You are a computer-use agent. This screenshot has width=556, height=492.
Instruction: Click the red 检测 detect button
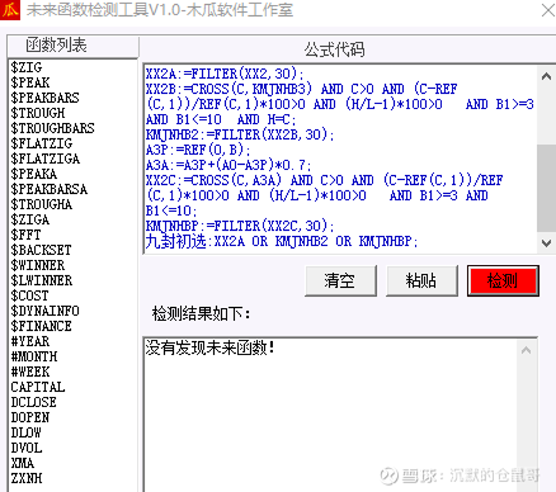tap(502, 280)
